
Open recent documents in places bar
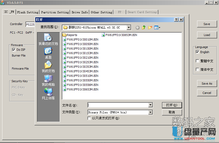point(48,39)
